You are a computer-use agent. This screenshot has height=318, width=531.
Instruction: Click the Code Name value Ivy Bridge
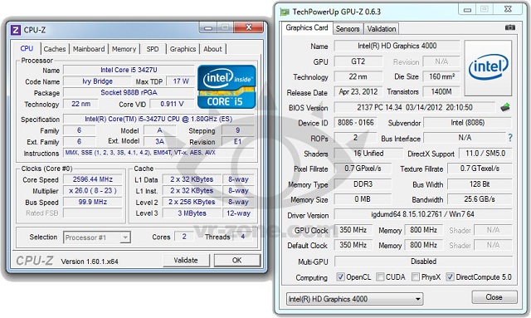point(97,81)
